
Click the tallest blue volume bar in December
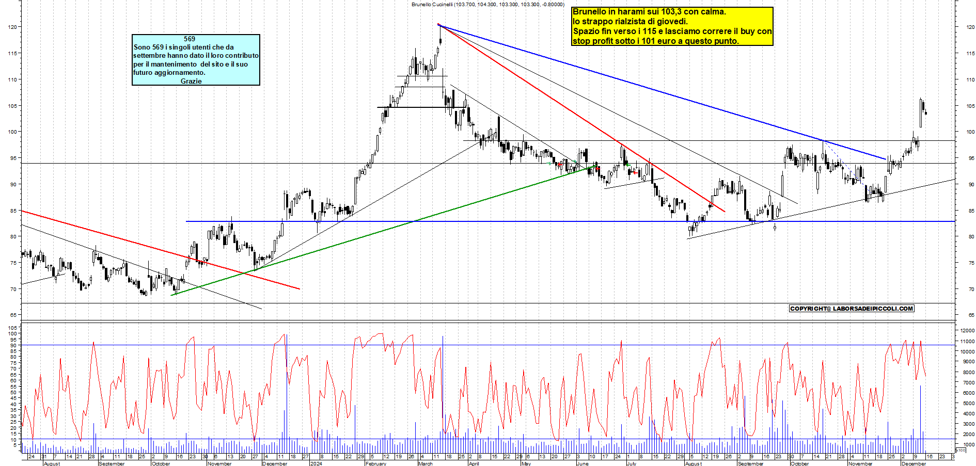point(920,420)
